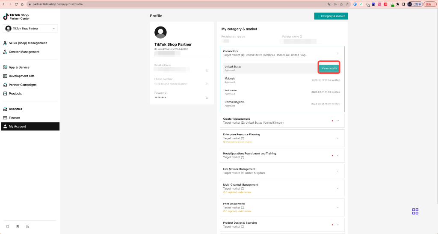The height and width of the screenshot is (234, 438).
Task: Click '2 region(s) under review' status text
Action: (x=239, y=142)
